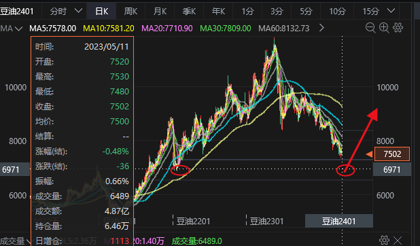Expand more minute periods after 15分
Viewport: 420px width, 246px height.
point(391,11)
